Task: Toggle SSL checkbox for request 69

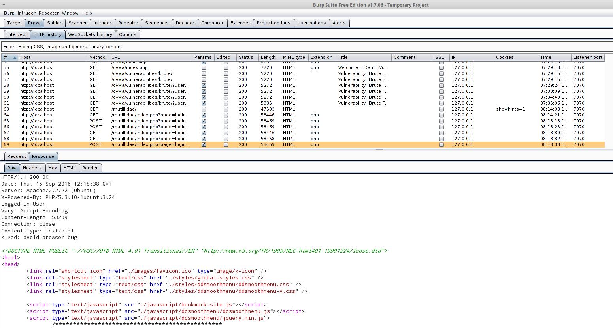Action: click(x=441, y=144)
